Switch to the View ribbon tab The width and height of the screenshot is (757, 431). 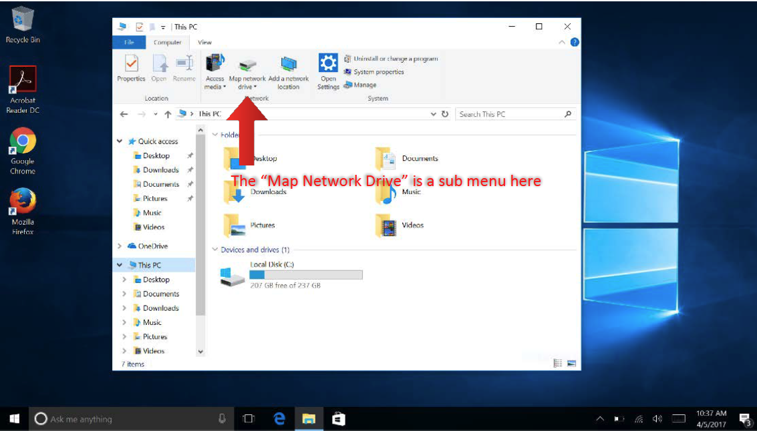pos(204,43)
